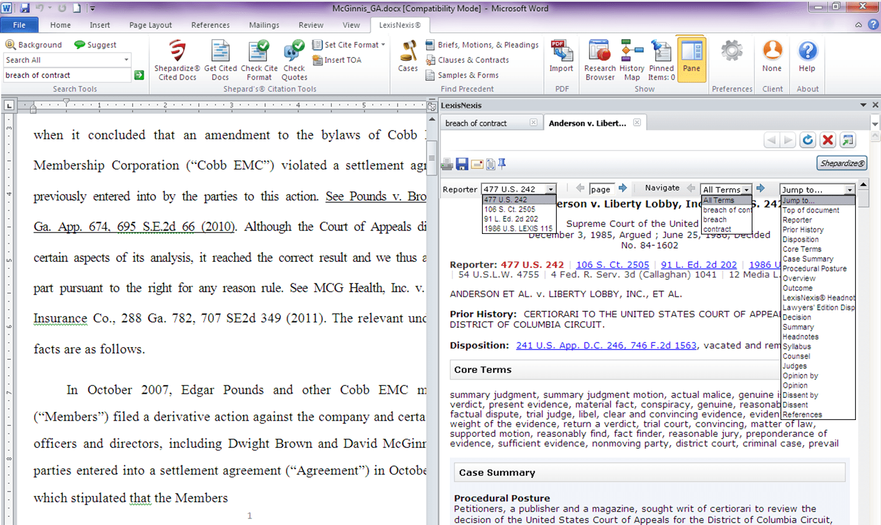The image size is (881, 525).
Task: Toggle the Background search option
Action: click(34, 45)
